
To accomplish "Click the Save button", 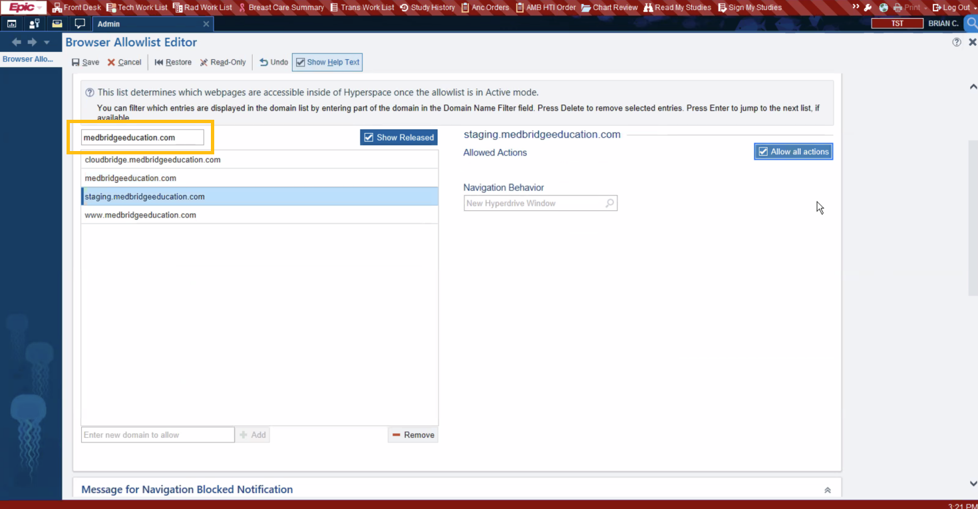I will (85, 62).
